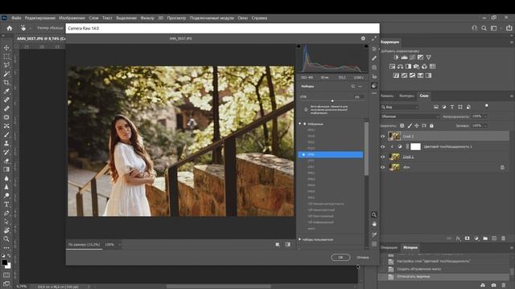Open the layer kind filter dropdown Вид

tap(400, 107)
